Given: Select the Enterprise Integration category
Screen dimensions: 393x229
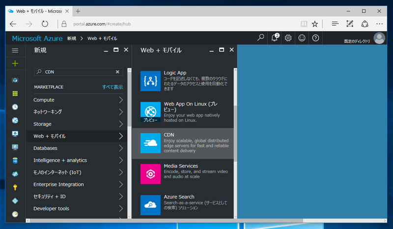Looking at the screenshot, I should click(x=77, y=184).
